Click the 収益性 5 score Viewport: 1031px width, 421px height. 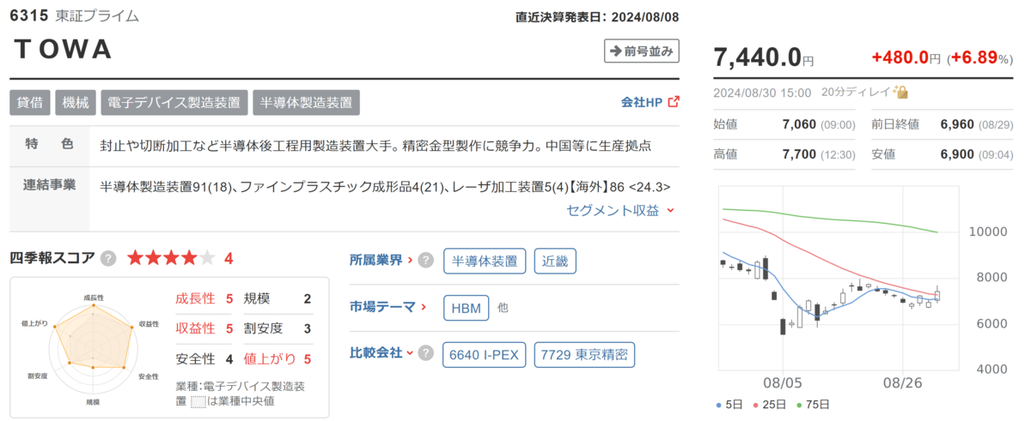pyautogui.click(x=204, y=328)
